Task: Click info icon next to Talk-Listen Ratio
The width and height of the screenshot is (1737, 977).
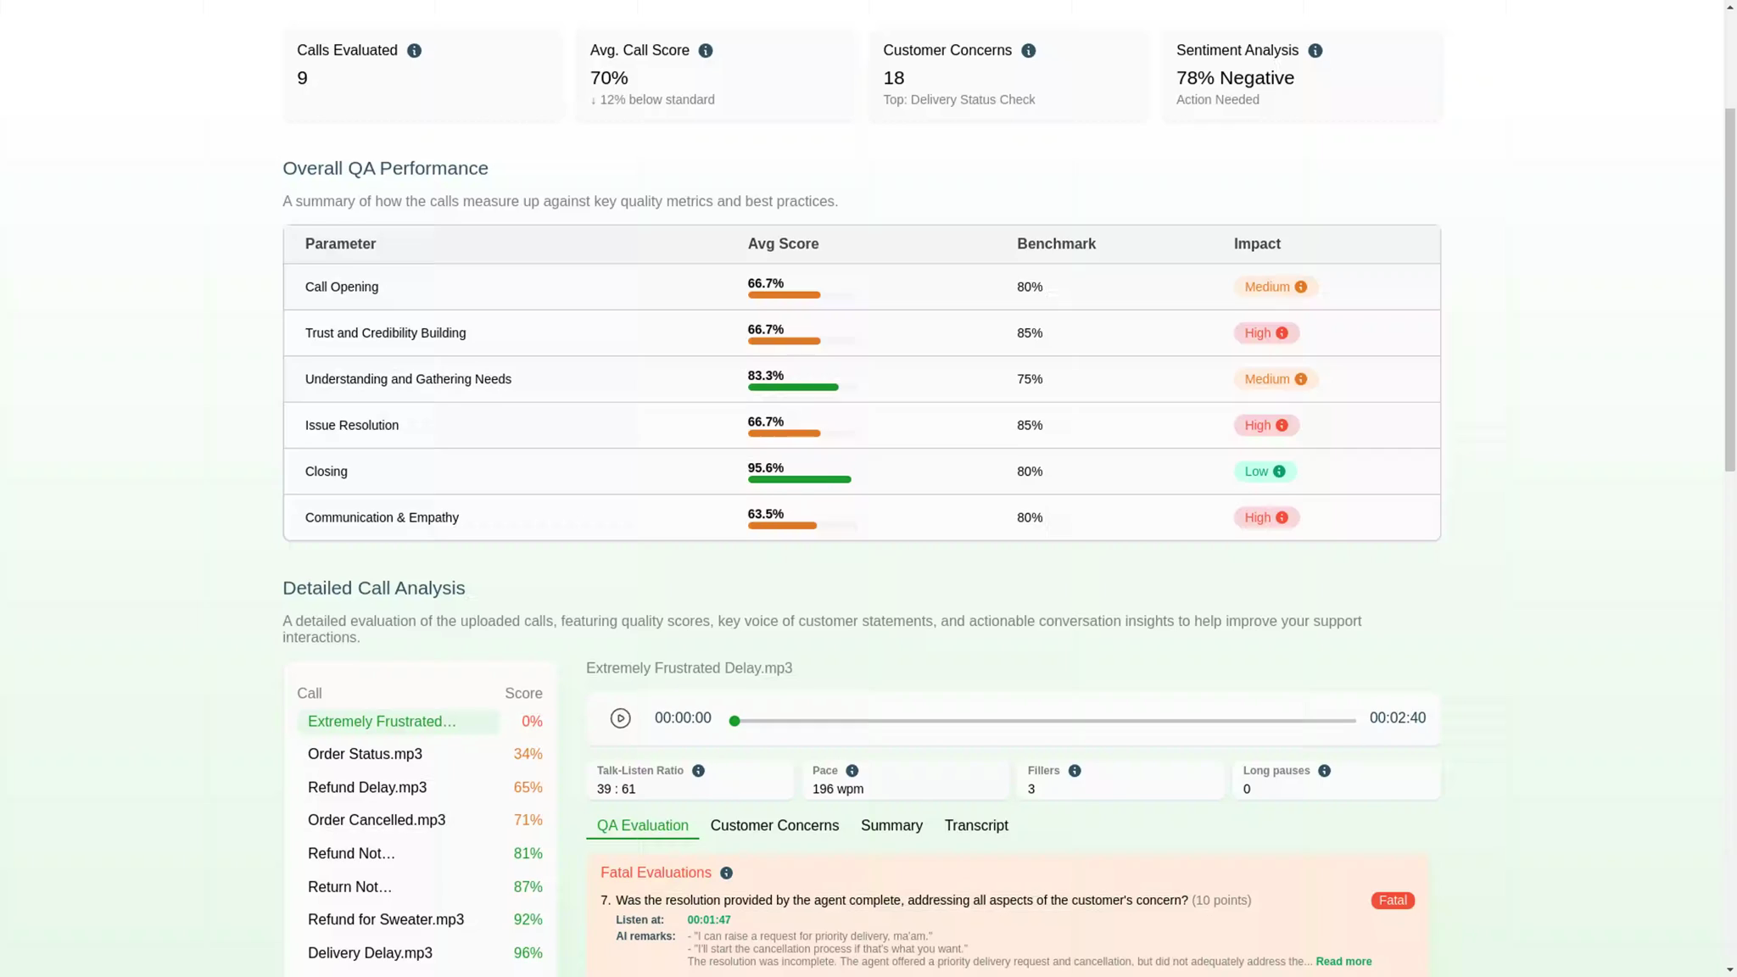Action: [x=698, y=771]
